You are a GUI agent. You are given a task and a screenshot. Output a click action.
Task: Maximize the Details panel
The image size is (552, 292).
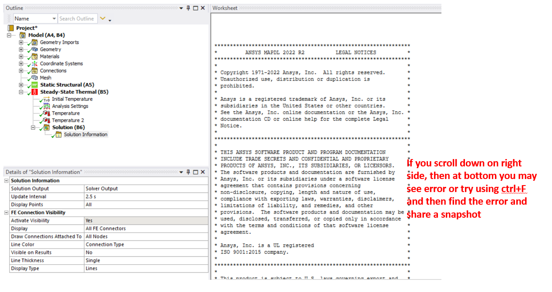(x=195, y=172)
